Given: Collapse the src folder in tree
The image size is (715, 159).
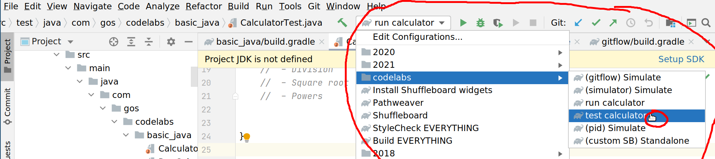Looking at the screenshot, I should (57, 55).
